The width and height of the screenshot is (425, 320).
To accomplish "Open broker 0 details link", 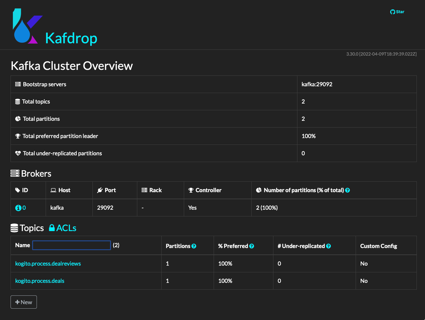I will pyautogui.click(x=24, y=208).
